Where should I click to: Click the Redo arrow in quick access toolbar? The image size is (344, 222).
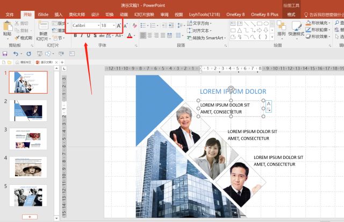pos(28,53)
